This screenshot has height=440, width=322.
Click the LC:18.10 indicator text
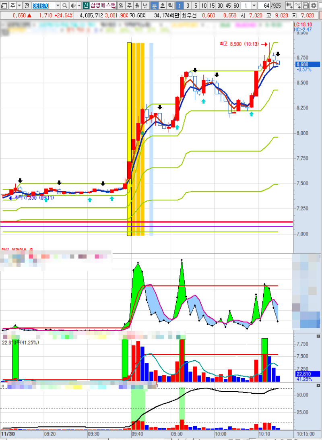pyautogui.click(x=303, y=25)
